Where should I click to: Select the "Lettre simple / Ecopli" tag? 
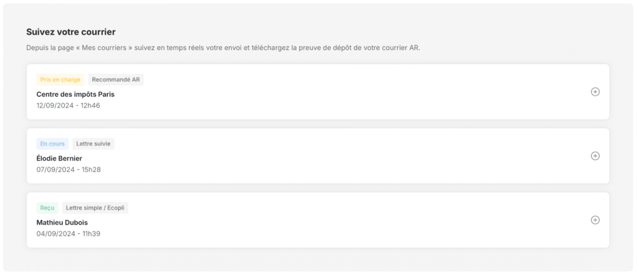click(x=95, y=208)
